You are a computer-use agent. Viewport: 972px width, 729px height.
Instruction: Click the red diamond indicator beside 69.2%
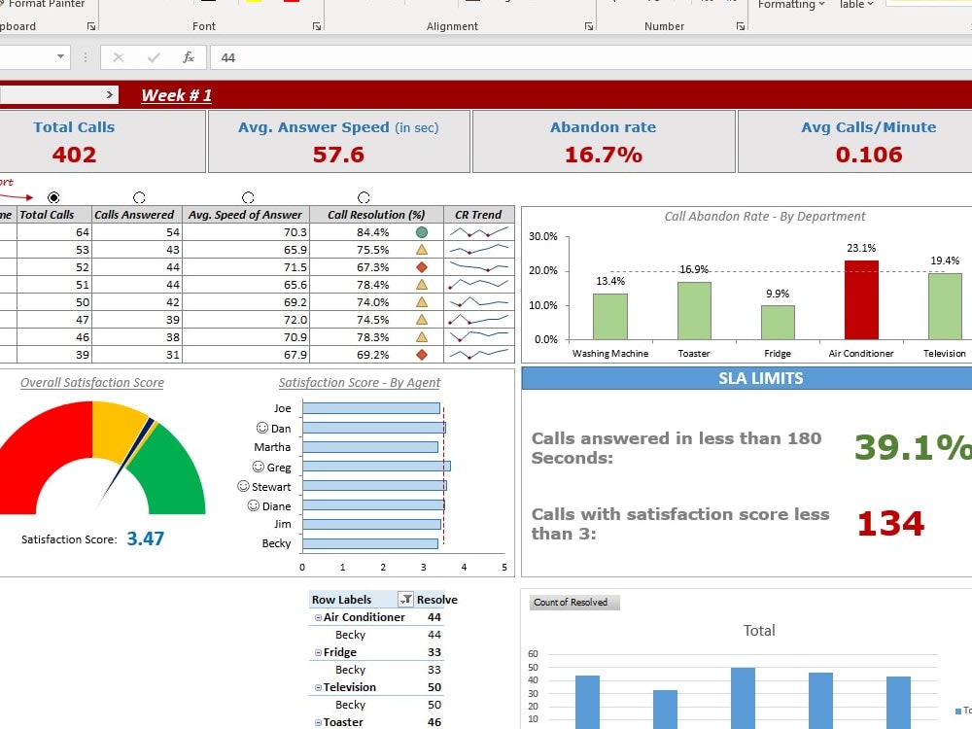(x=422, y=355)
